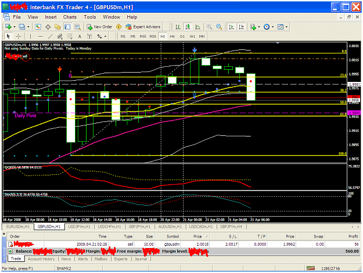The image size is (363, 273).
Task: Open the Insert menu
Action: pos(51,17)
